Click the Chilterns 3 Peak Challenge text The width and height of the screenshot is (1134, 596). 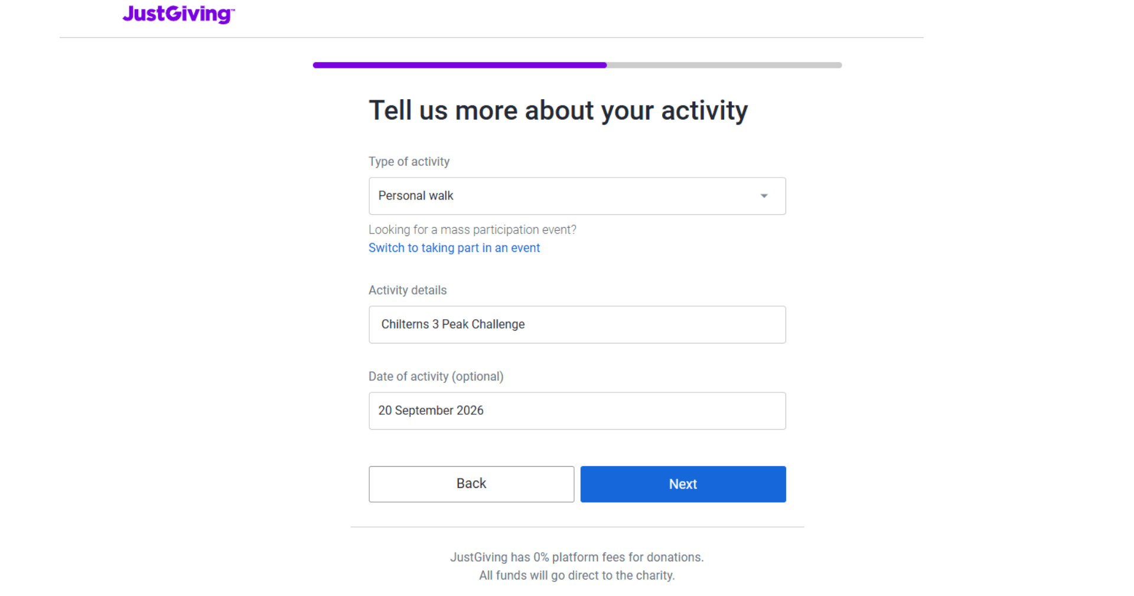(453, 325)
